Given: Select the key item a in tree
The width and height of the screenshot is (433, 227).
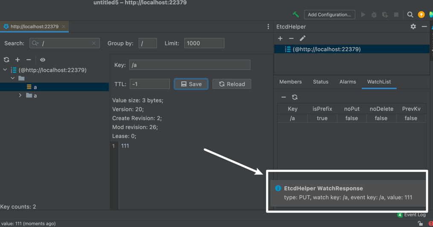Looking at the screenshot, I should [x=54, y=87].
